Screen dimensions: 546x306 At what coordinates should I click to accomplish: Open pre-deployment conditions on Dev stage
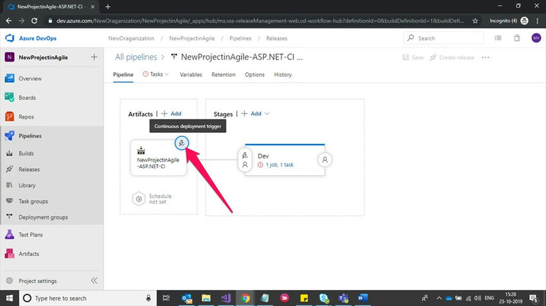tap(245, 160)
